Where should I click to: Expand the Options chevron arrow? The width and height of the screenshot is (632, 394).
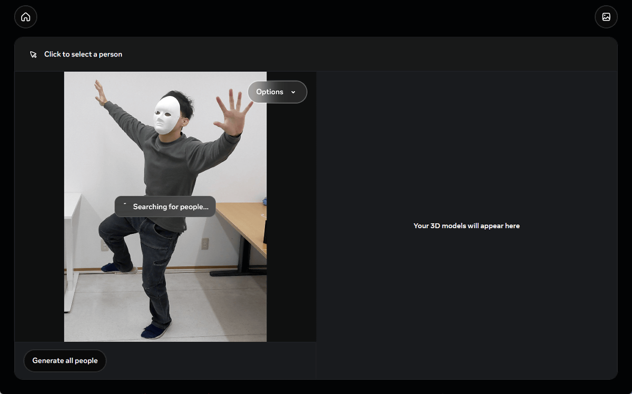[x=293, y=92]
